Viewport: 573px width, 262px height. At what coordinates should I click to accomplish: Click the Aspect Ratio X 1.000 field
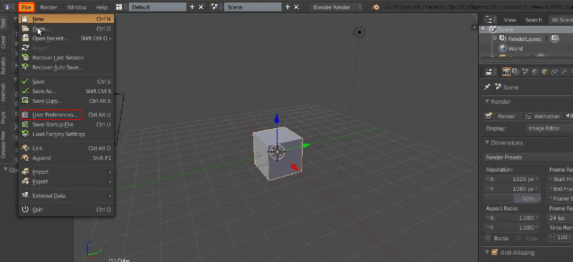512,218
